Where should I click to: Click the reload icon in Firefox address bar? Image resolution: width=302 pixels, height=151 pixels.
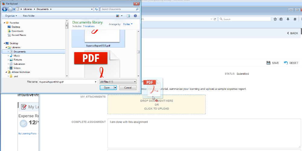click(x=215, y=19)
